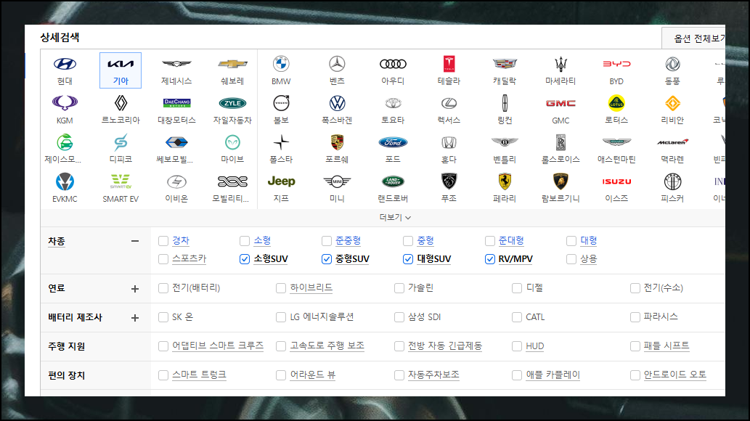The width and height of the screenshot is (750, 421).
Task: Choose the Honda (혼다) logo
Action: [x=449, y=142]
